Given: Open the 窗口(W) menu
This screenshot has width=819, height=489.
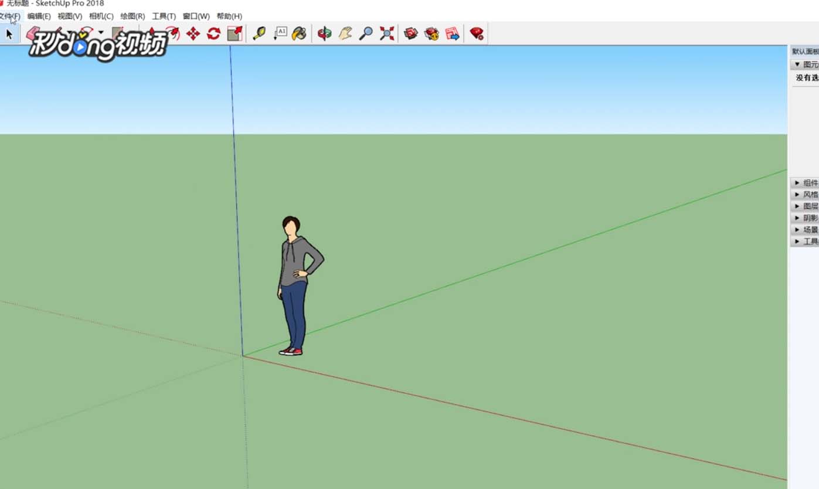Looking at the screenshot, I should [x=196, y=16].
